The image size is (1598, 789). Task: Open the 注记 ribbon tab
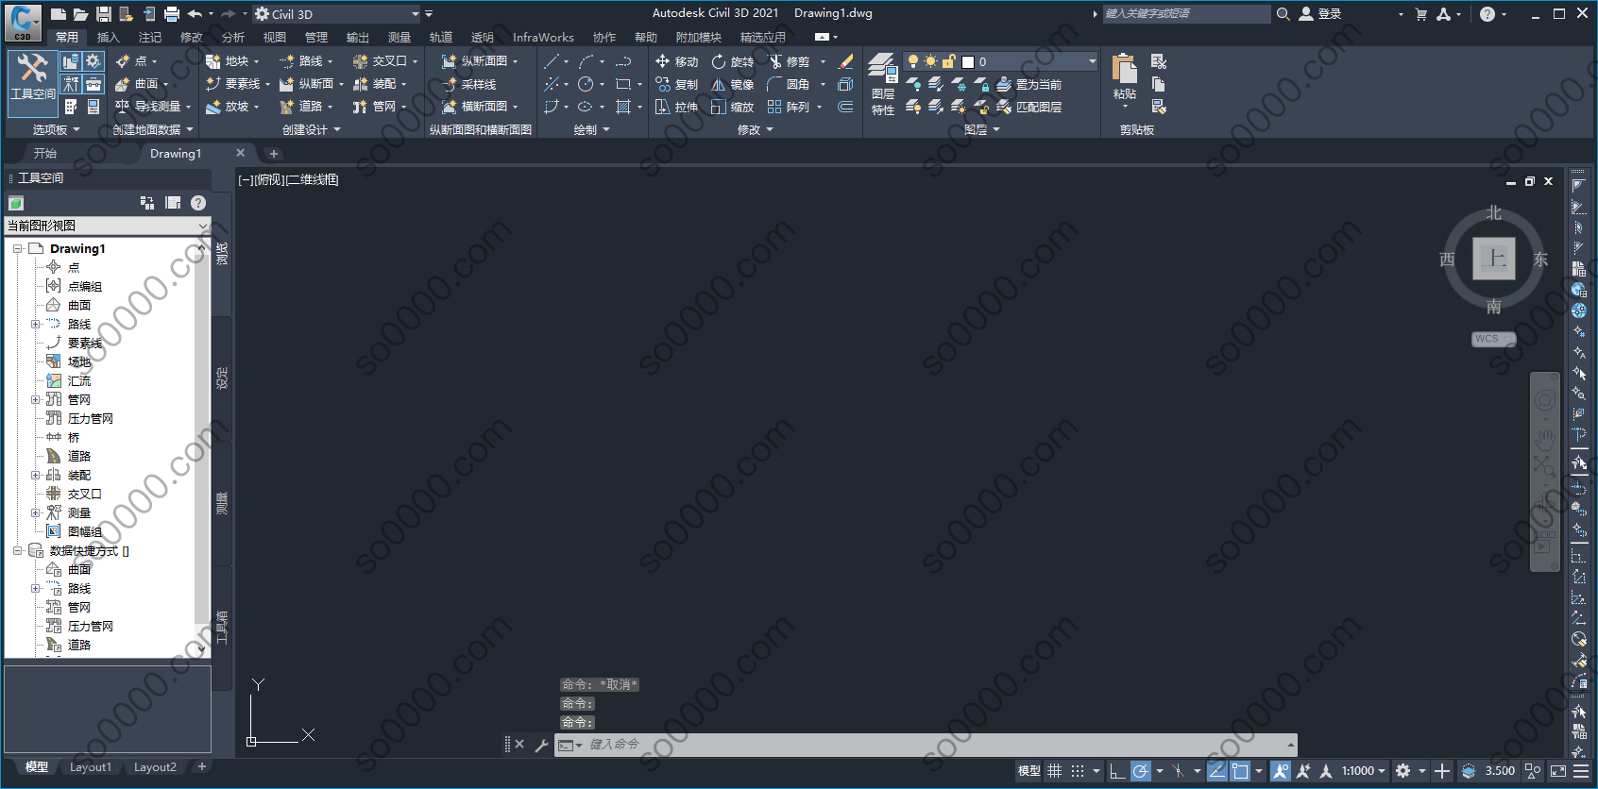point(150,37)
